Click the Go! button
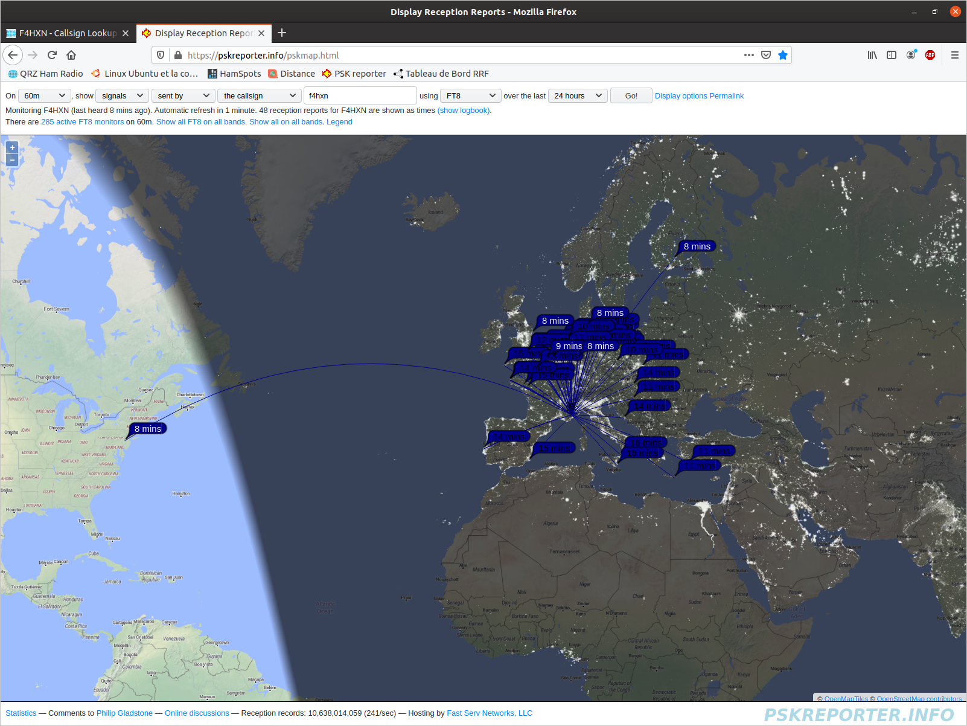The image size is (967, 726). [631, 95]
